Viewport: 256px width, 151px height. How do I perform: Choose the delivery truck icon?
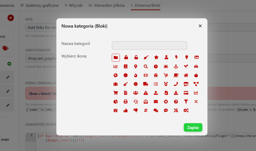coord(146,84)
